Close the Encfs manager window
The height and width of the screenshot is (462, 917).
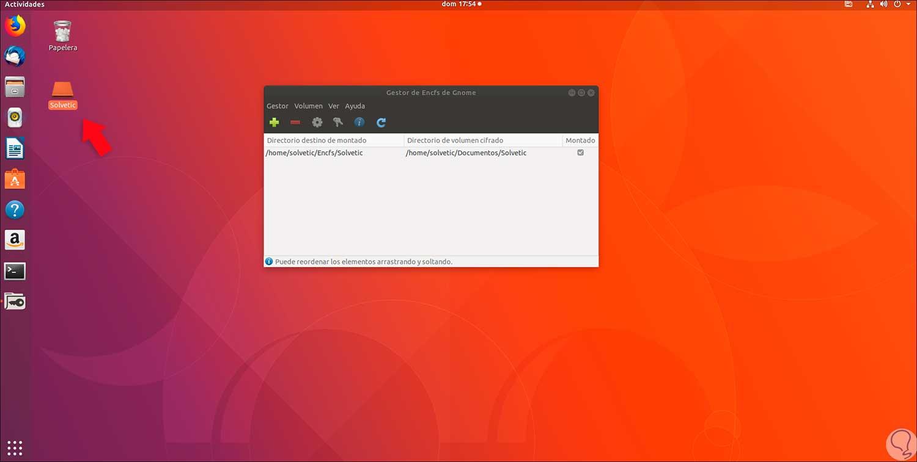[591, 93]
